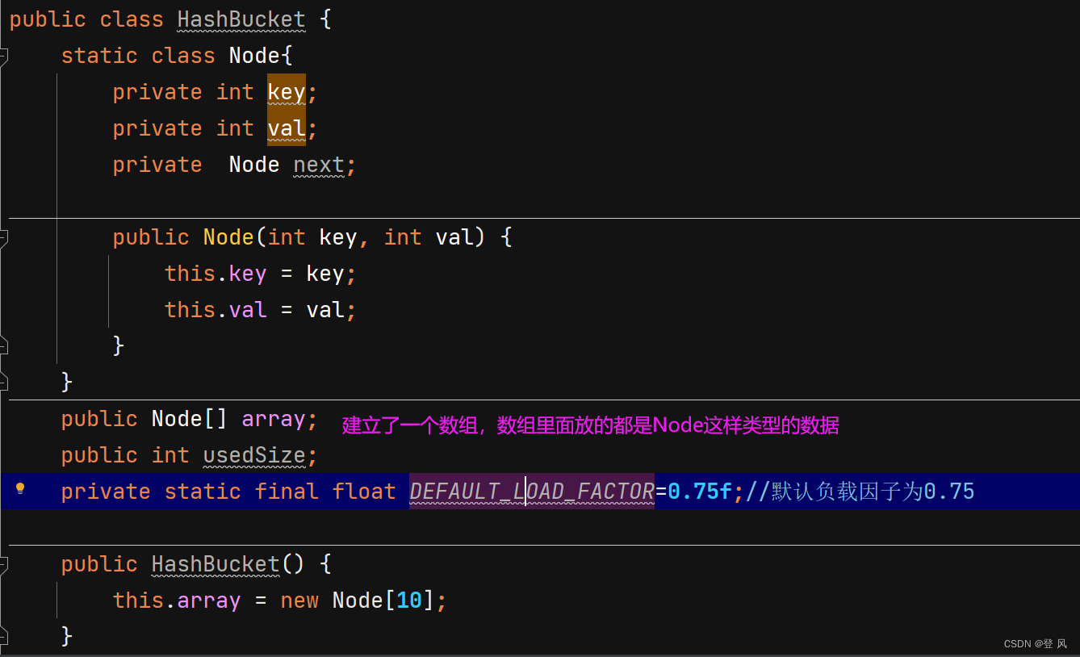Click Node constructor name in 'public Node(int key, int val)'
Screen dimensions: 1080x657
click(228, 237)
